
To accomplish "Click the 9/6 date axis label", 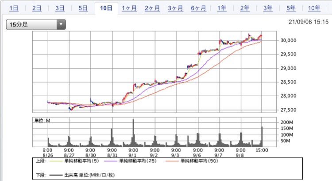I will 197,155.
